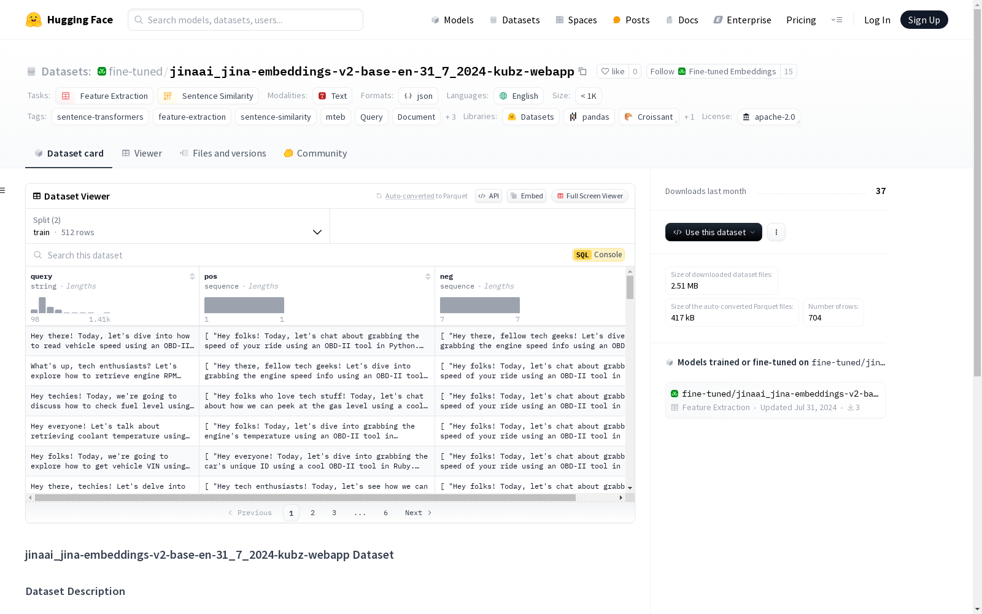
Task: Click the likes count number
Action: click(x=635, y=71)
